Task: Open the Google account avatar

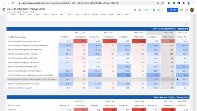Action: click(192, 10)
